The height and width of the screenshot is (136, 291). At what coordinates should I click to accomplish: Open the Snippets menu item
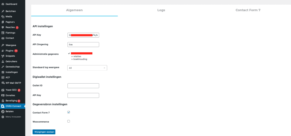tap(10, 56)
